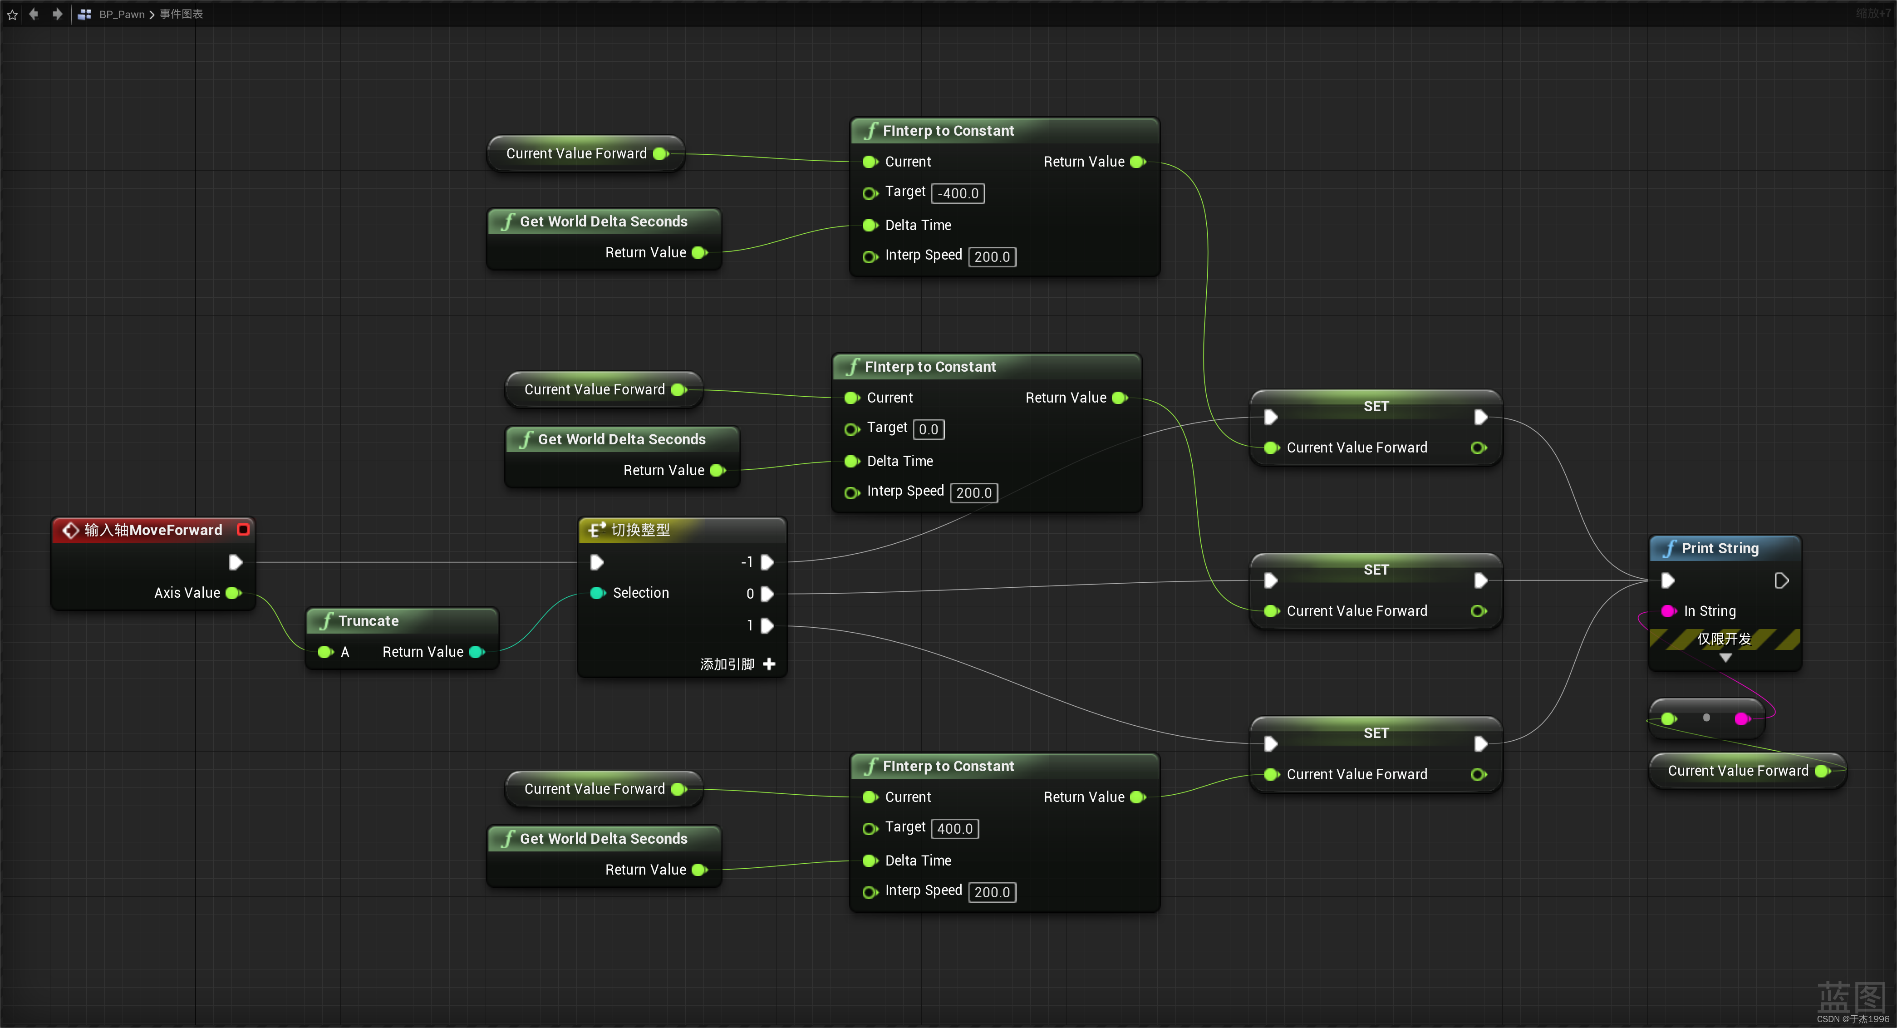Click the Selection input pin on the switch node
The image size is (1897, 1028).
point(597,593)
